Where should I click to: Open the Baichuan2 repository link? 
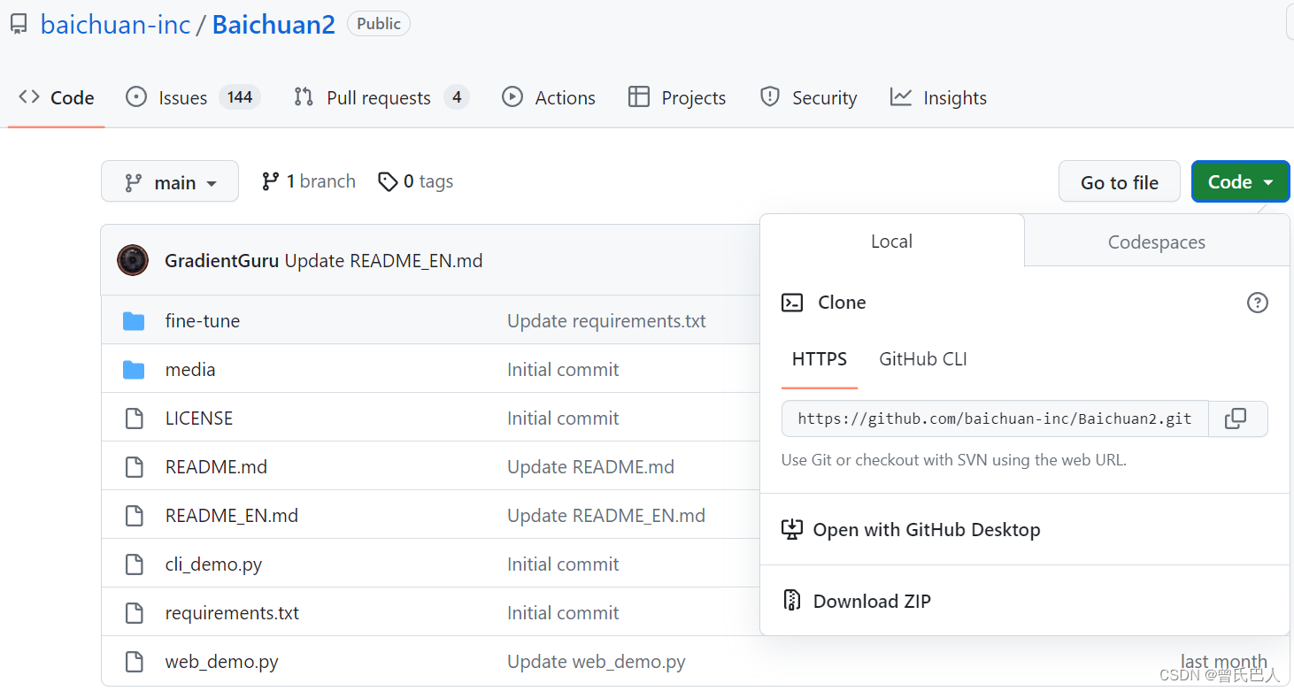(x=273, y=24)
